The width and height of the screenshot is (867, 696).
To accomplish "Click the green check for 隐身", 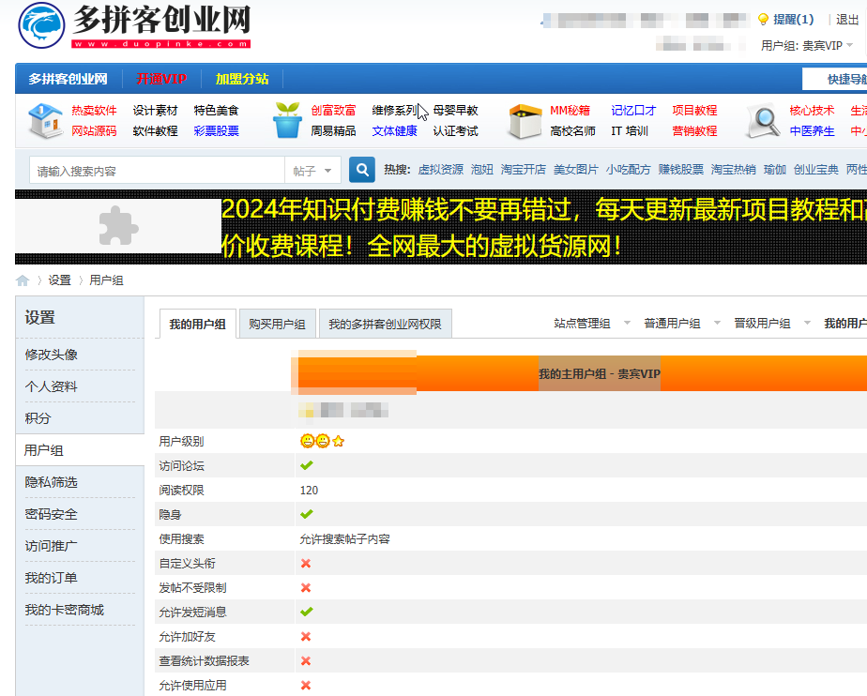I will 307,514.
